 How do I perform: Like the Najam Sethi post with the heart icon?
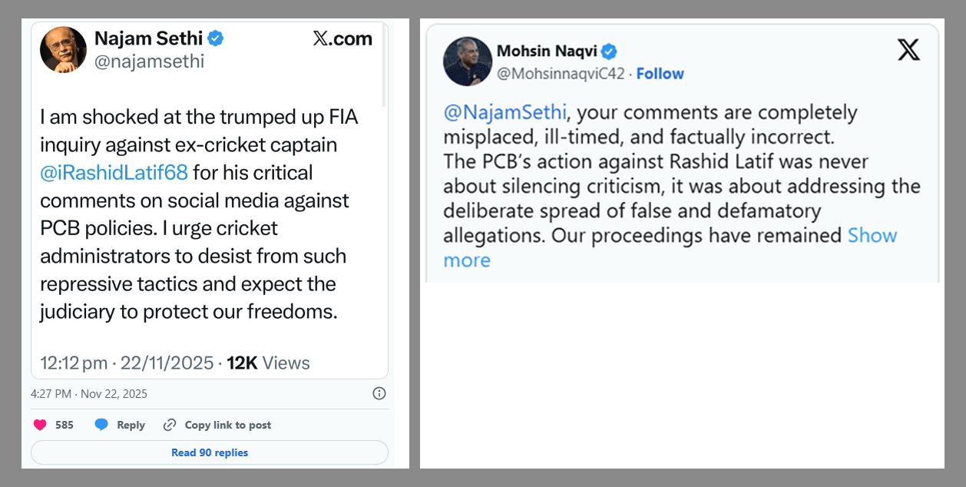click(x=39, y=425)
